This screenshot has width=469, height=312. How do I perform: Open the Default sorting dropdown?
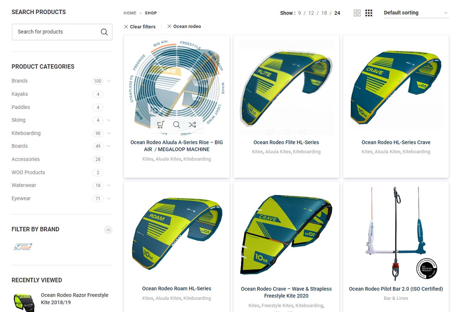416,13
